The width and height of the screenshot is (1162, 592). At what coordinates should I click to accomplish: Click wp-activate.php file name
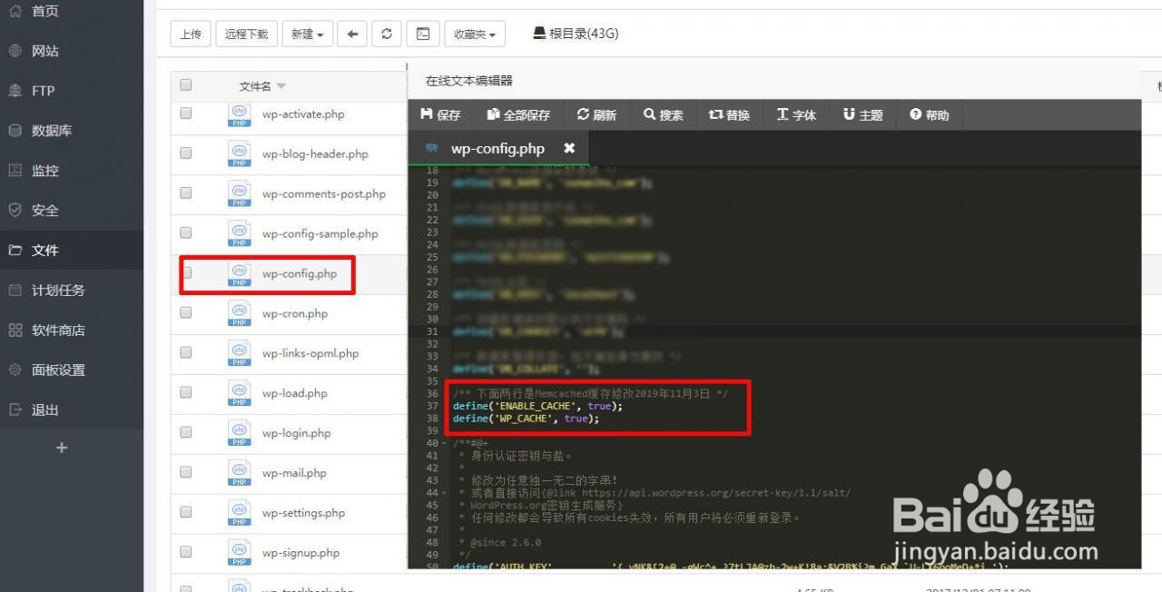303,114
